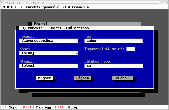Decrease experience level with minus sign
Image resolution: width=169 pixels, height=110 pixels.
(128, 49)
